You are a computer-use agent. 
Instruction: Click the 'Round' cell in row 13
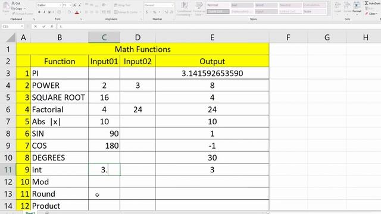point(60,194)
